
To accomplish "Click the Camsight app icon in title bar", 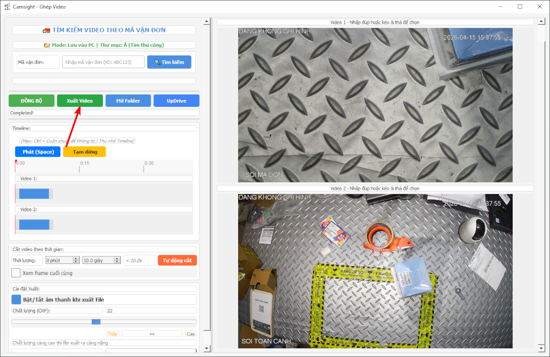I will [x=7, y=7].
